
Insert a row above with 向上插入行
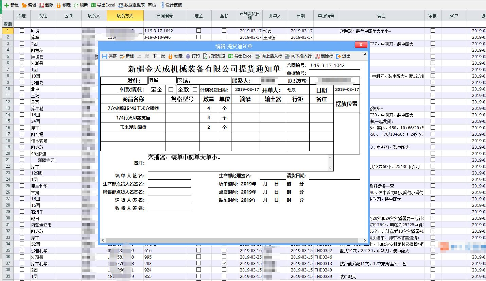point(269,56)
